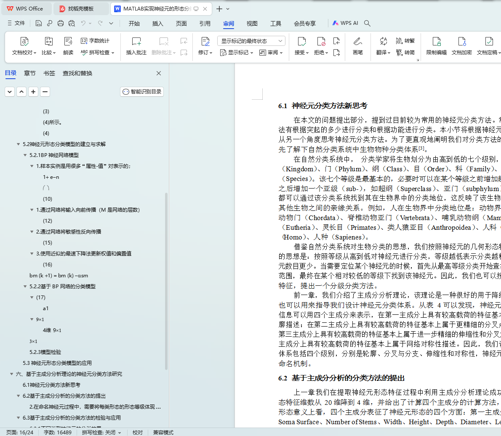Click the 校对 status bar entry
The width and height of the screenshot is (501, 436).
(137, 433)
